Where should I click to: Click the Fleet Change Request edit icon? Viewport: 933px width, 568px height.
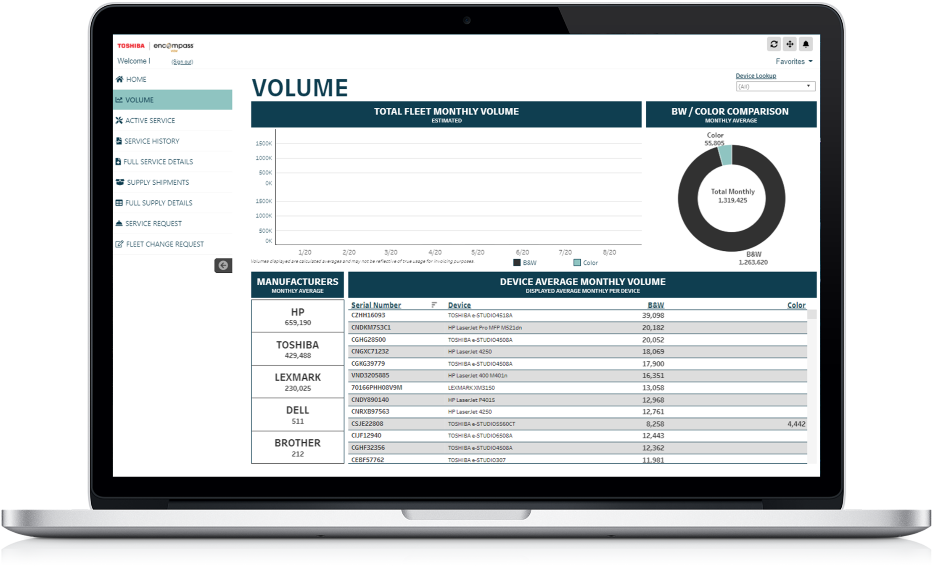click(x=119, y=244)
